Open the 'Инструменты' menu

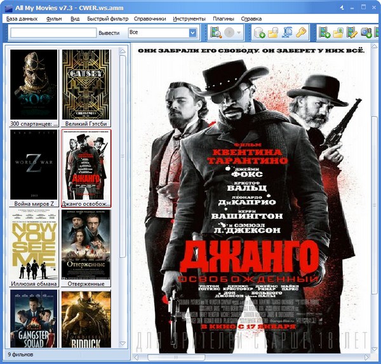(189, 19)
